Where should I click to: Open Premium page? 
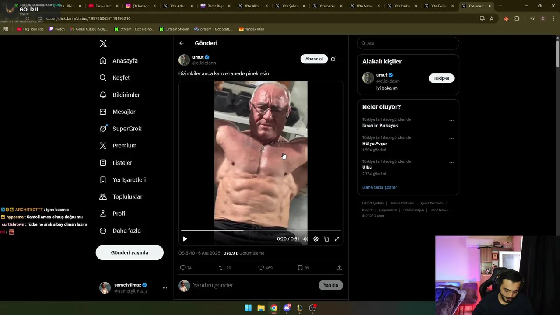pos(118,146)
